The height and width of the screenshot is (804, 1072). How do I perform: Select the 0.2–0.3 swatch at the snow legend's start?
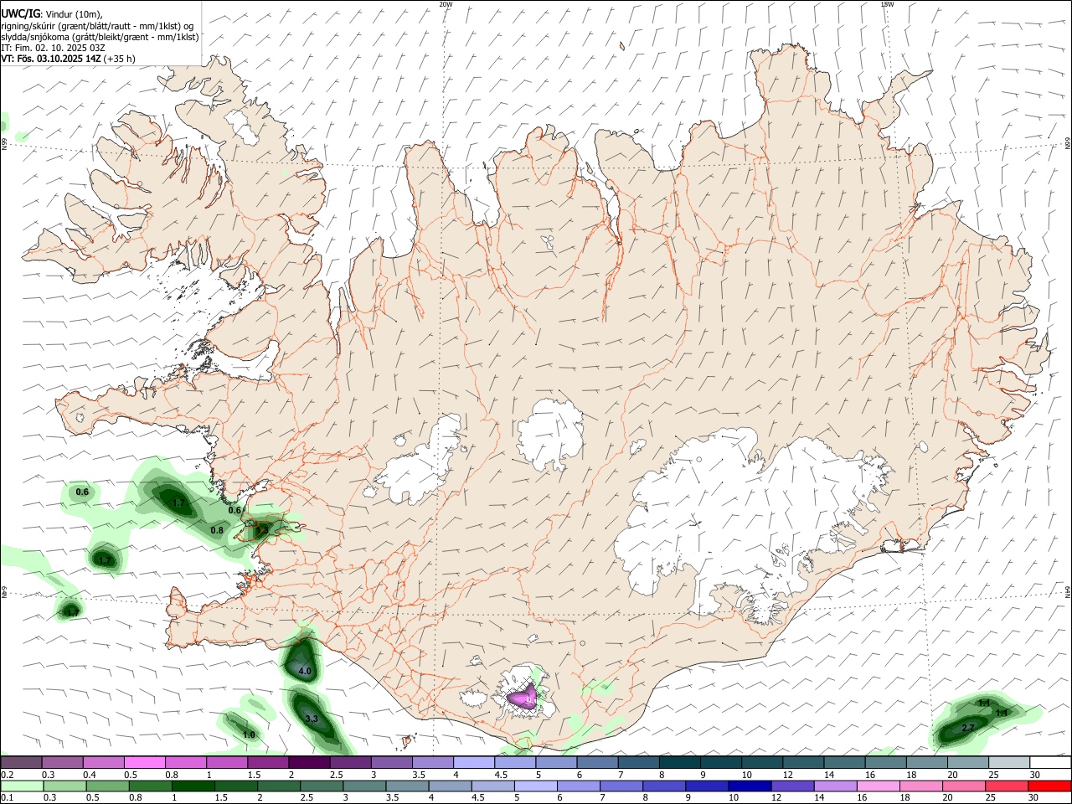tap(21, 762)
